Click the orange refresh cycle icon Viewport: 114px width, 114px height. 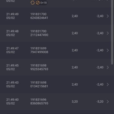coord(32,3)
